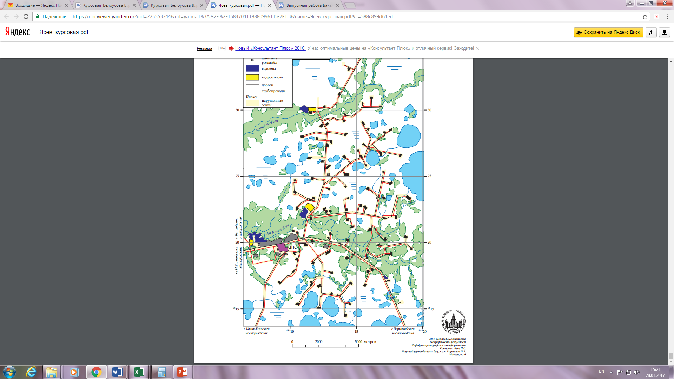Click the Сохранить на Яндекс.Диск button
The width and height of the screenshot is (674, 379).
[608, 32]
